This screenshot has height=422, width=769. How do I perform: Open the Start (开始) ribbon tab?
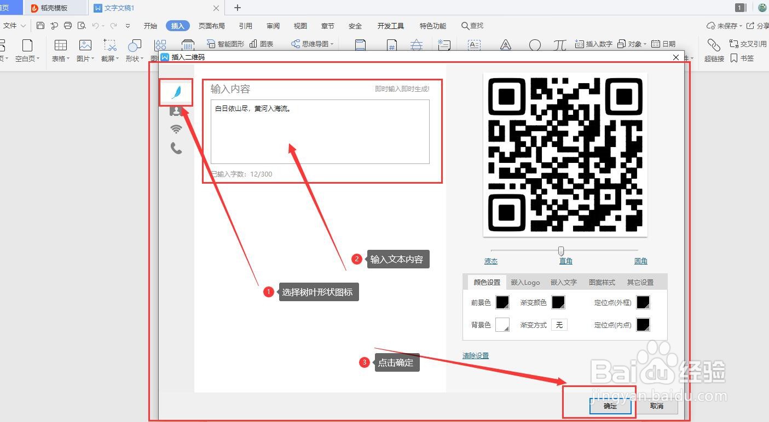point(151,26)
